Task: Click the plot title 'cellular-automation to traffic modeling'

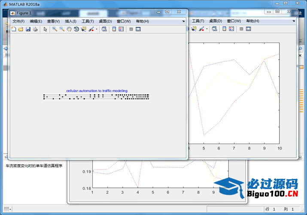Action: click(97, 91)
